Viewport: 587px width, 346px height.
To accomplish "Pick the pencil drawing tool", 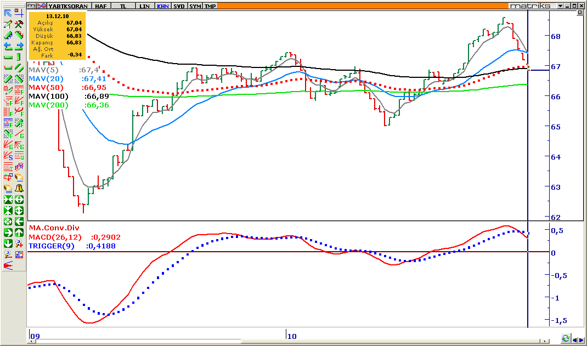I will tap(8, 24).
